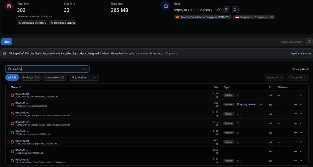Image resolution: width=313 pixels, height=167 pixels.
Task: Expand the /Container_escape/README.md row chevron
Action: tap(301, 104)
